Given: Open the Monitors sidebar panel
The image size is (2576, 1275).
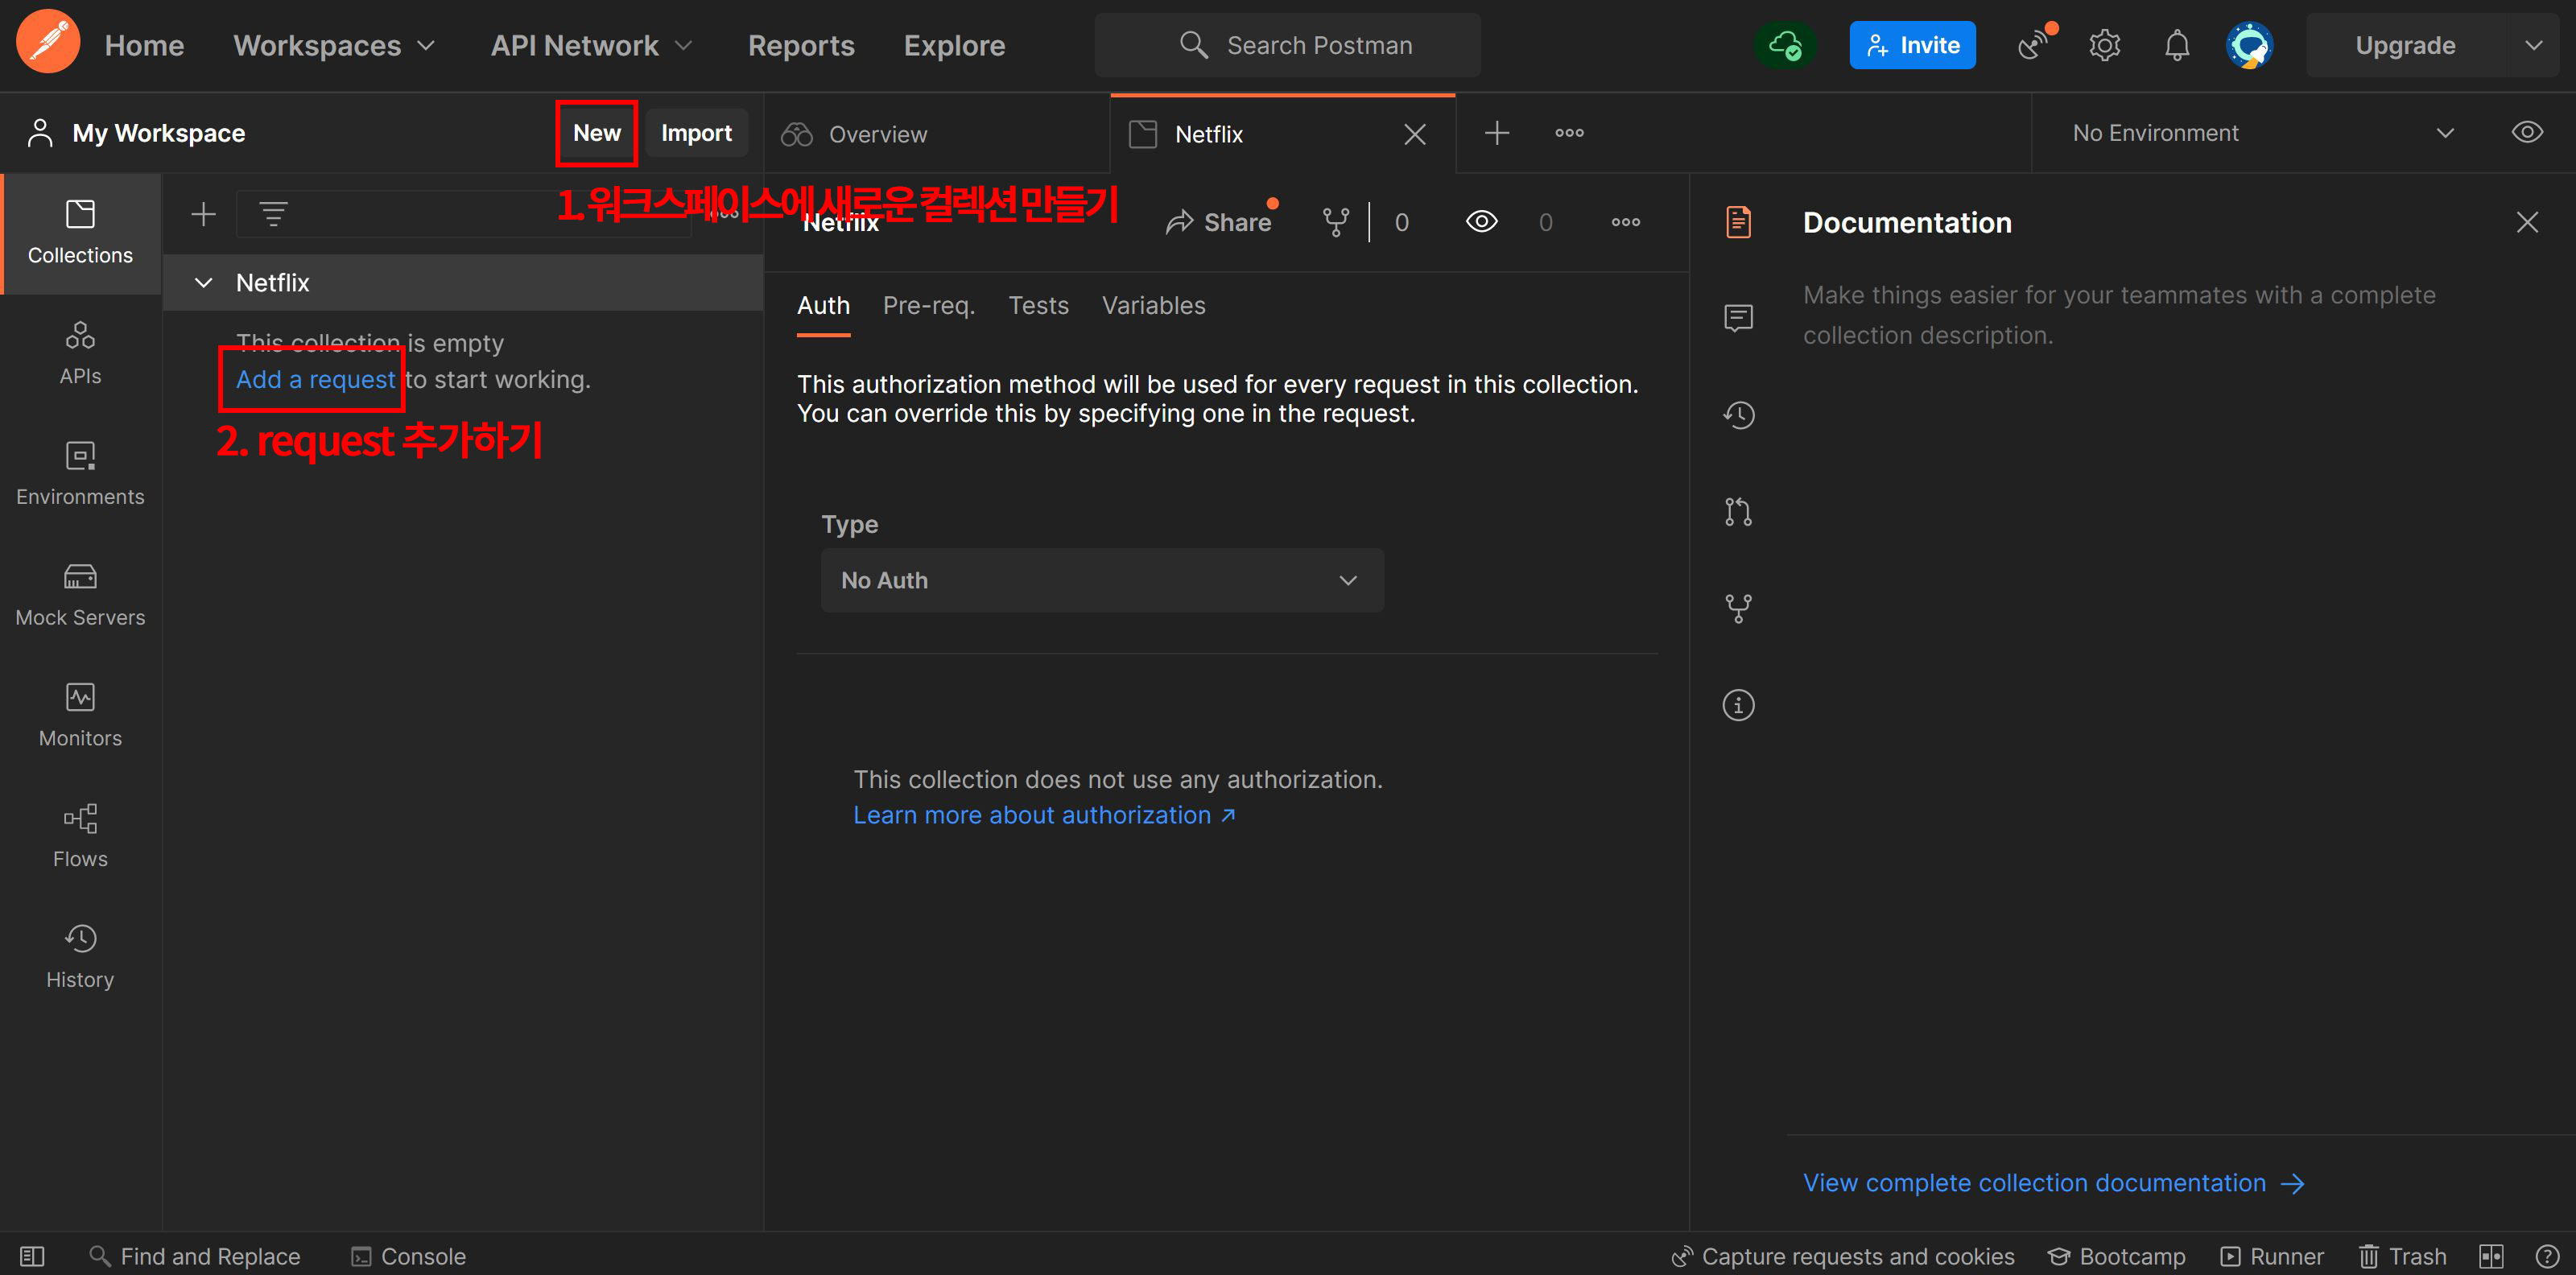Looking at the screenshot, I should pyautogui.click(x=80, y=716).
